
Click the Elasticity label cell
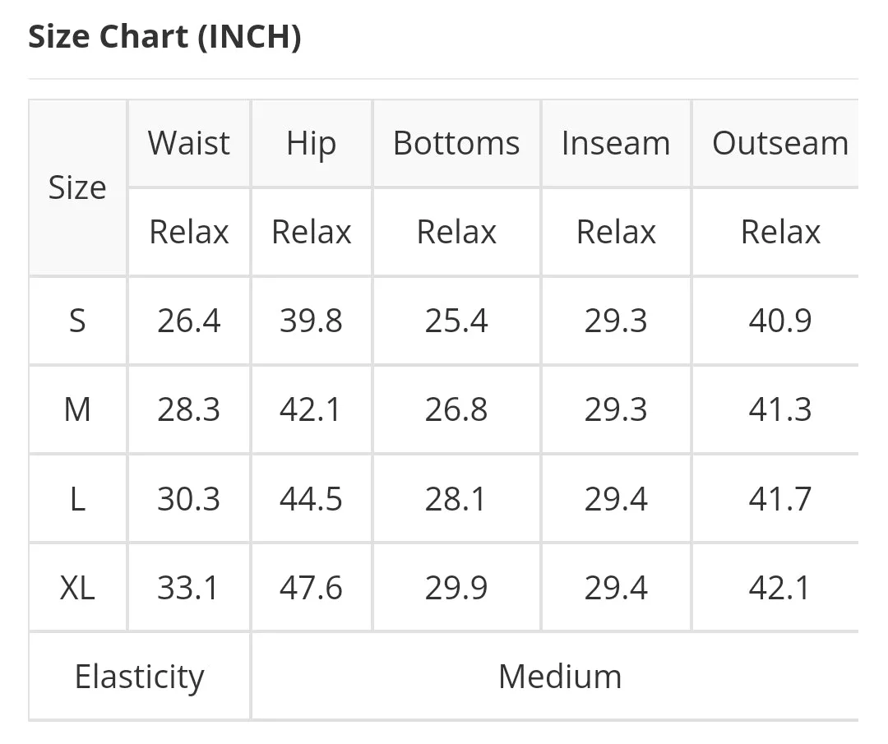coord(139,677)
